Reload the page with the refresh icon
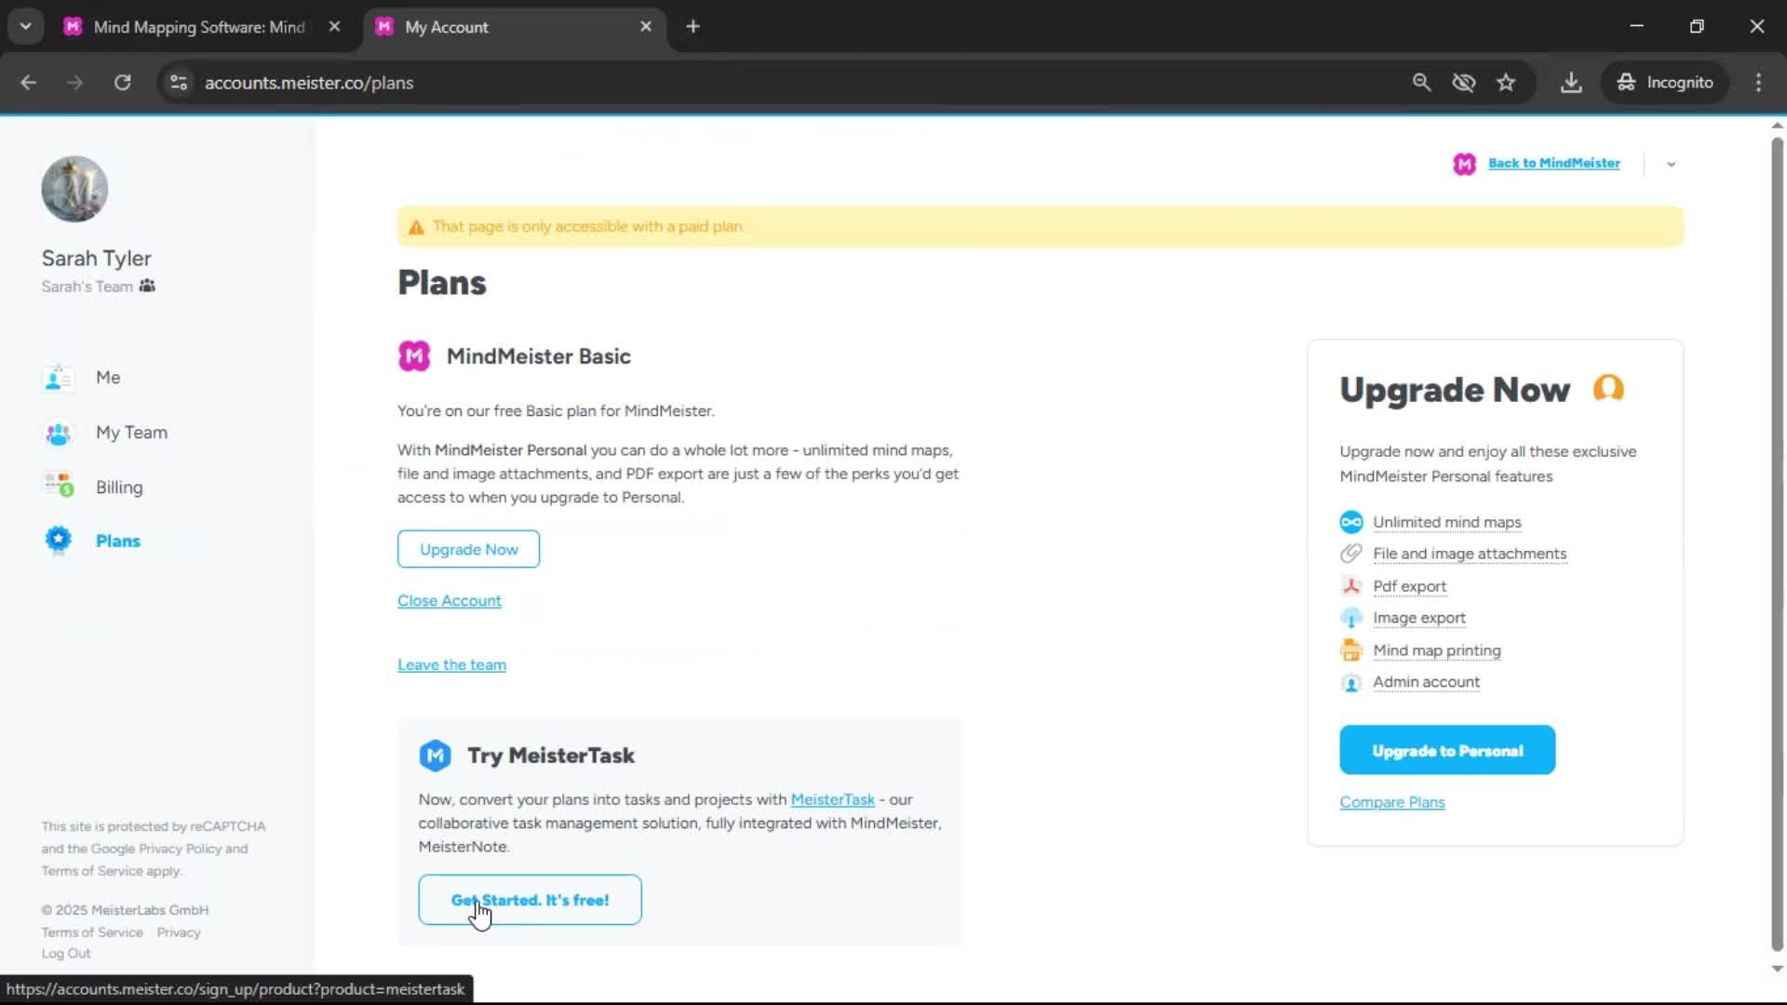 pyautogui.click(x=122, y=83)
